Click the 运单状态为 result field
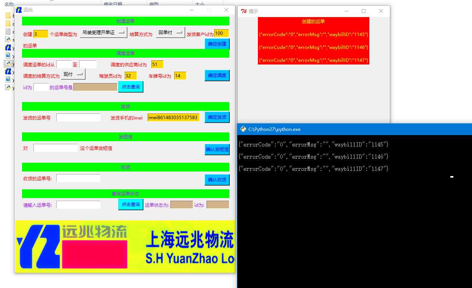 tap(181, 205)
